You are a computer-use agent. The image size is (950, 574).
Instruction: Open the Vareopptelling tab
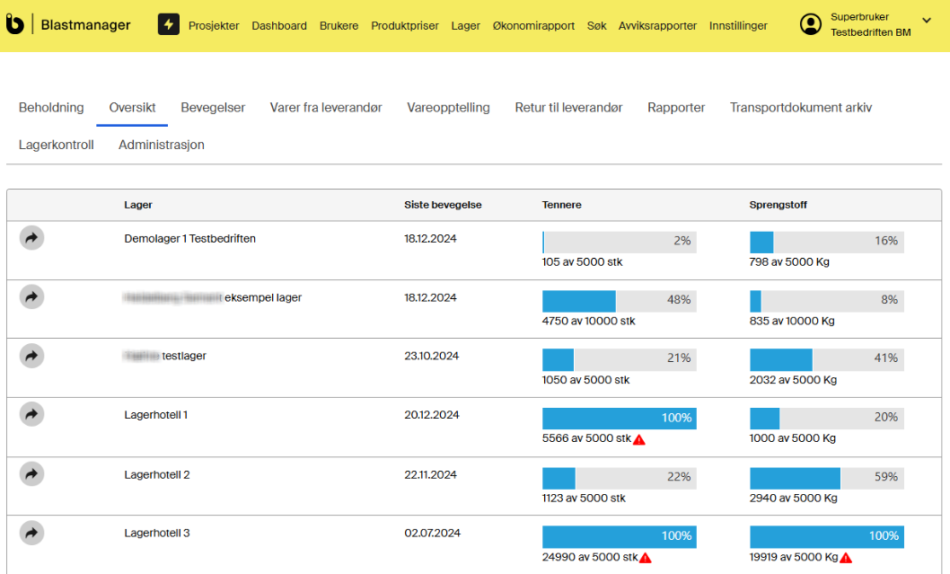click(x=448, y=108)
